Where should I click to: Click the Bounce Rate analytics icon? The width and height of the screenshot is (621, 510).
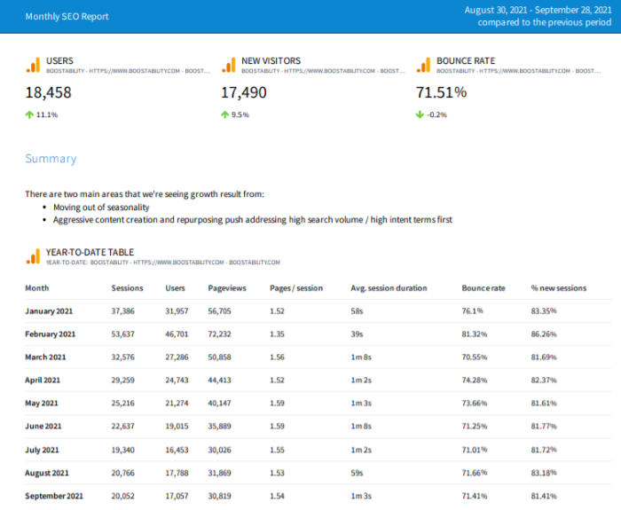424,66
